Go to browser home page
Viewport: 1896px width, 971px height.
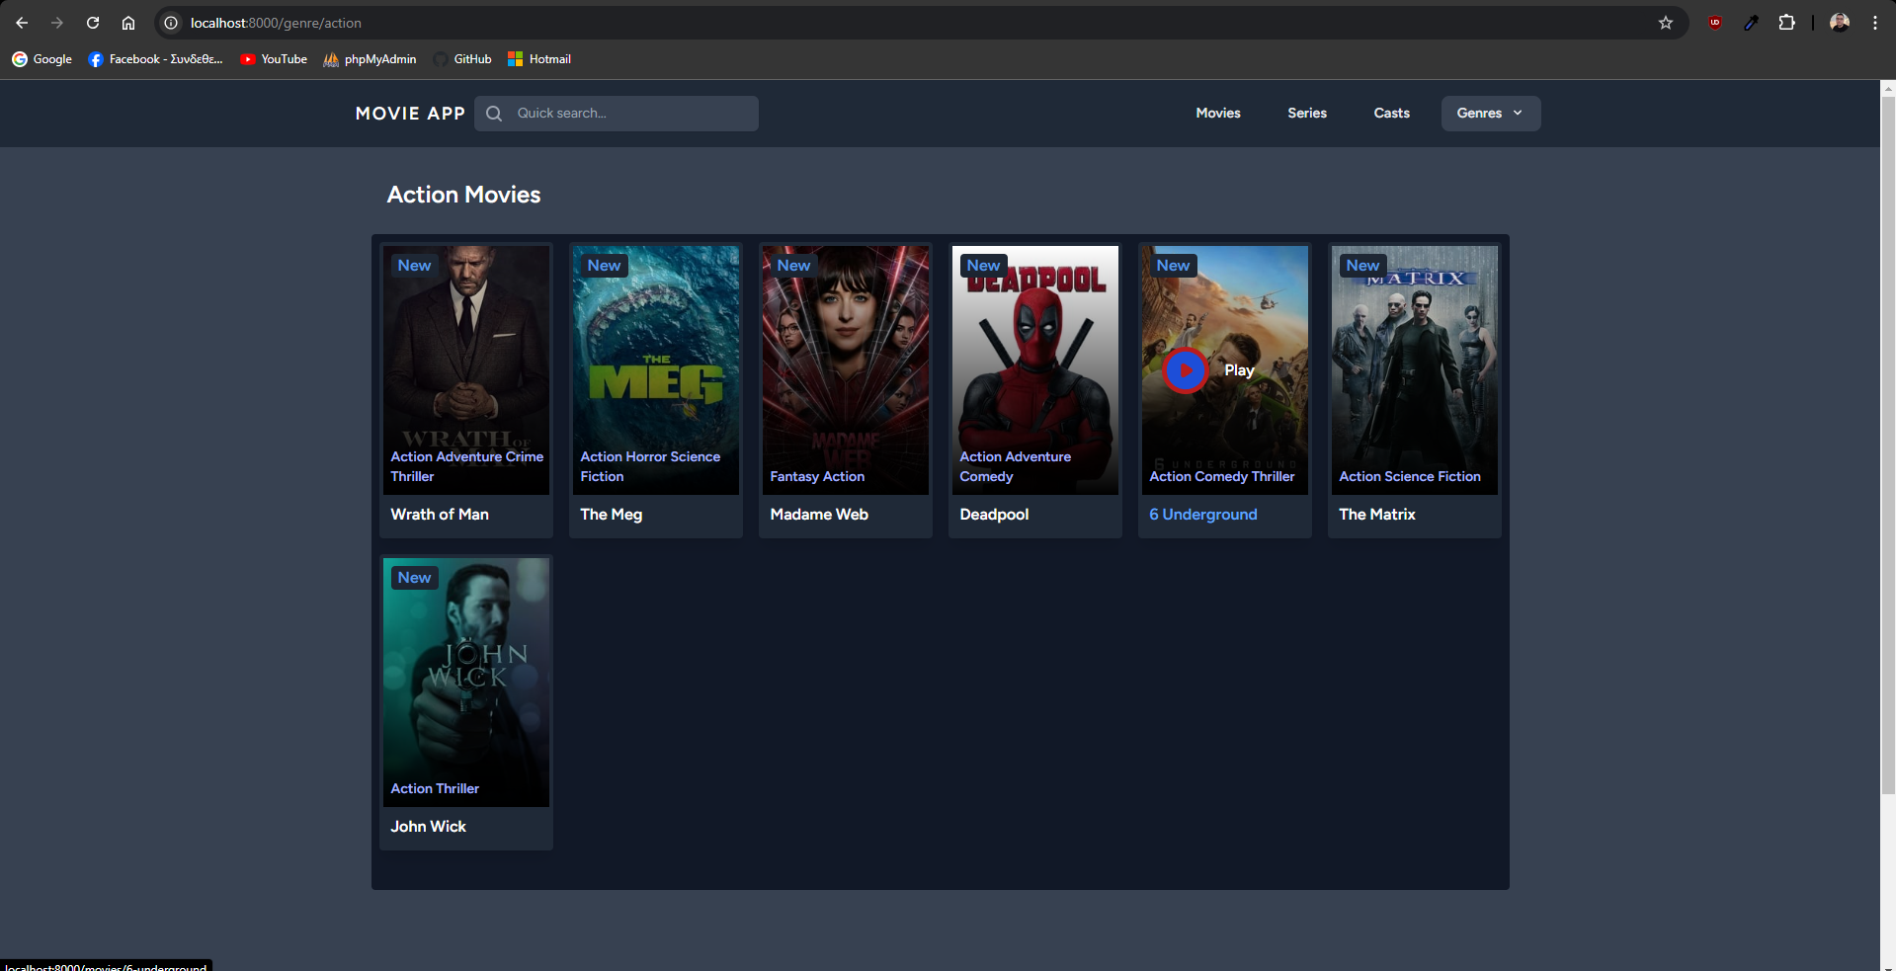click(128, 23)
